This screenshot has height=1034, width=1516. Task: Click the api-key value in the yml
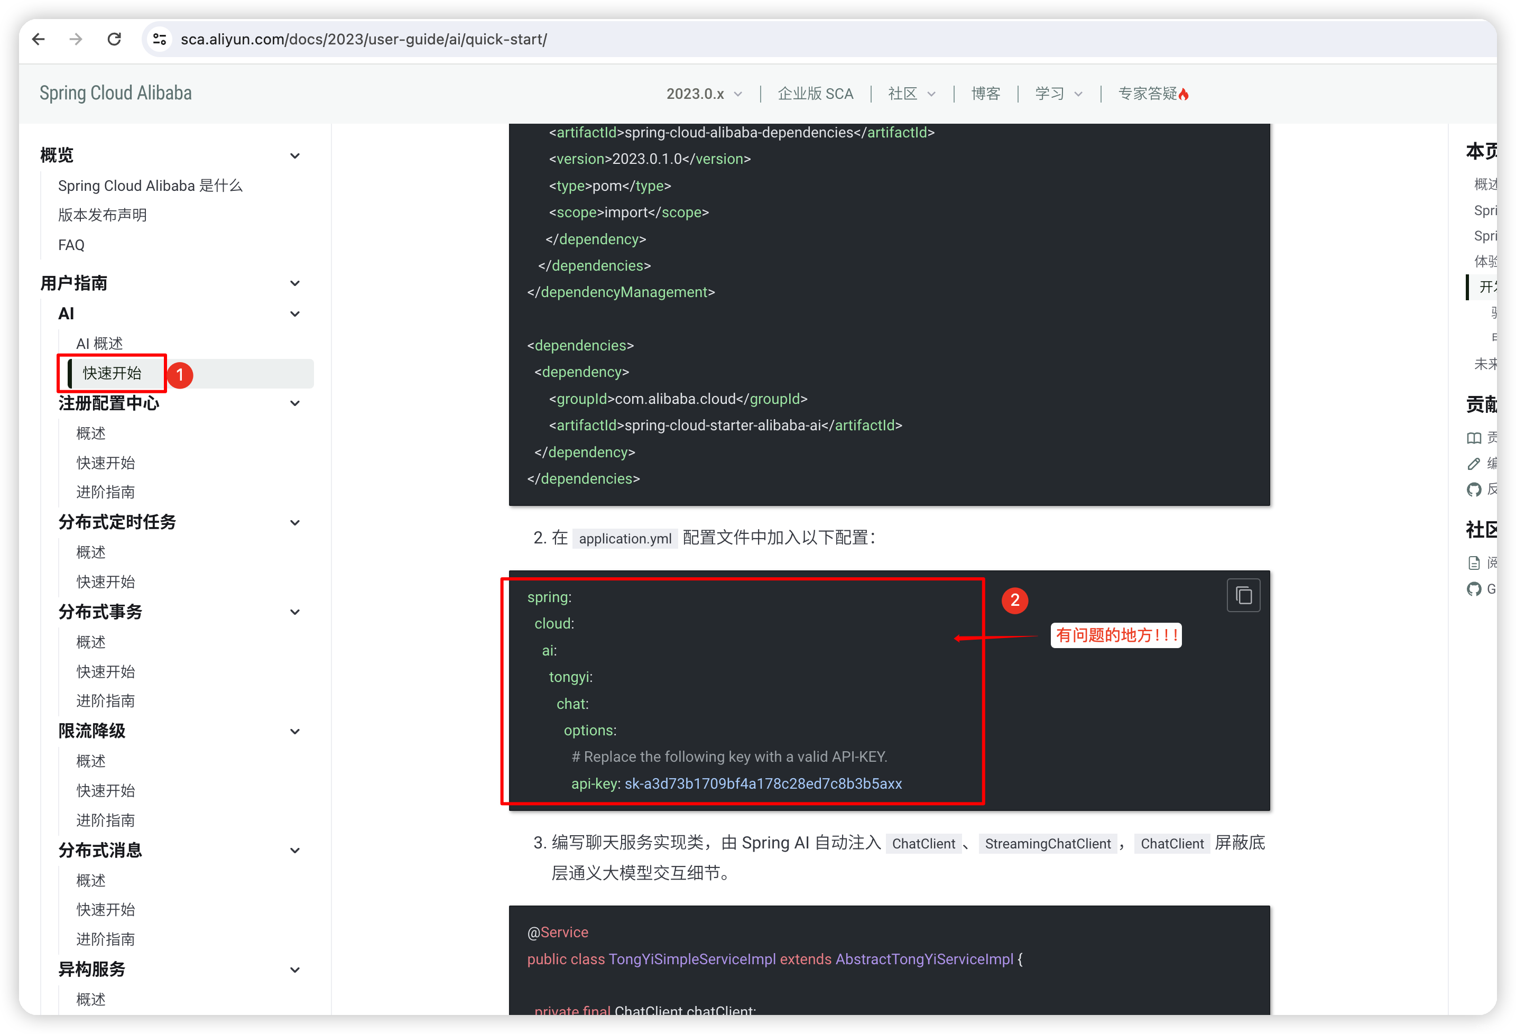tap(763, 783)
